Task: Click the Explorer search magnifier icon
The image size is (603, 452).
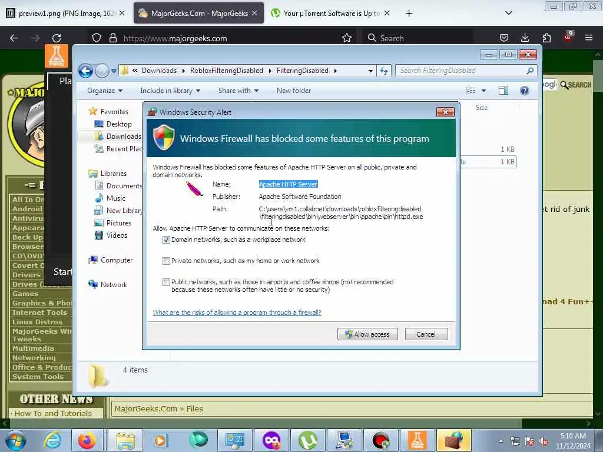Action: click(x=530, y=71)
